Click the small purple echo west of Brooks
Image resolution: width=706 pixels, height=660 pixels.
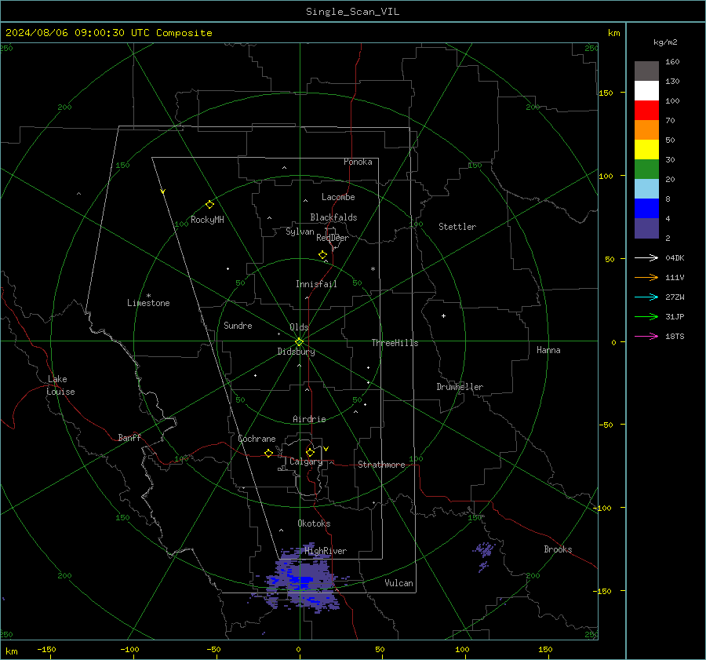pos(484,556)
